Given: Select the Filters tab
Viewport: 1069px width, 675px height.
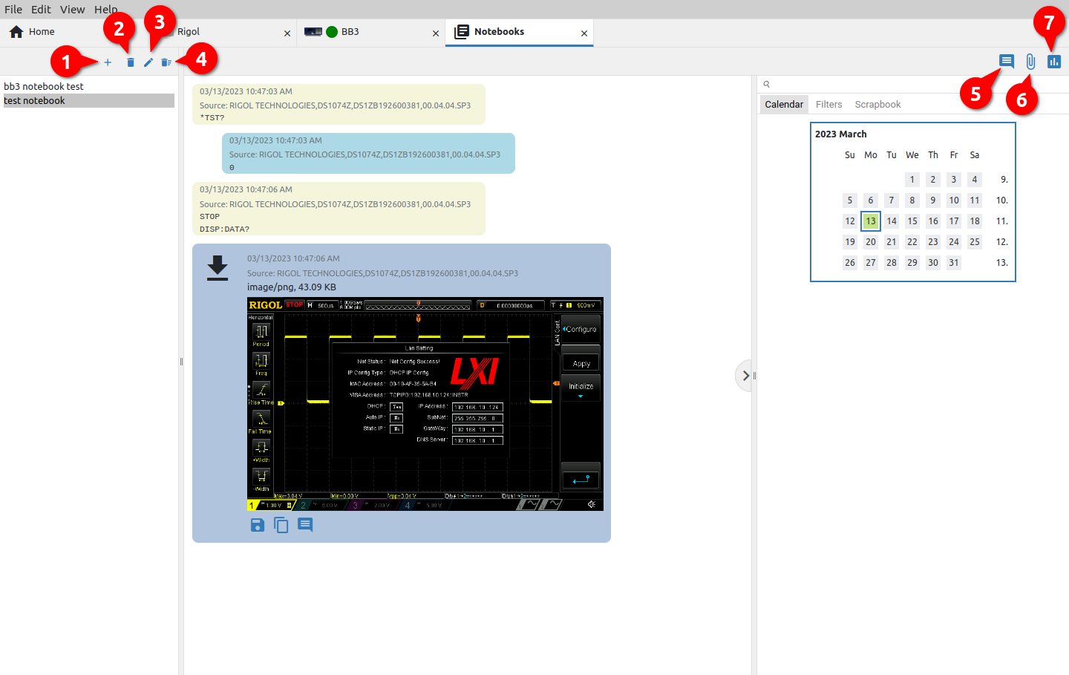Looking at the screenshot, I should (x=828, y=105).
